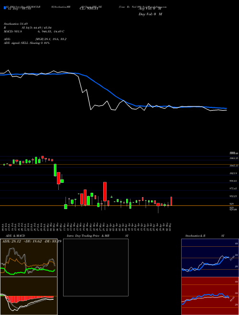Click the 'Day Vol: 0 M' label
The width and height of the screenshot is (239, 315).
point(150,14)
